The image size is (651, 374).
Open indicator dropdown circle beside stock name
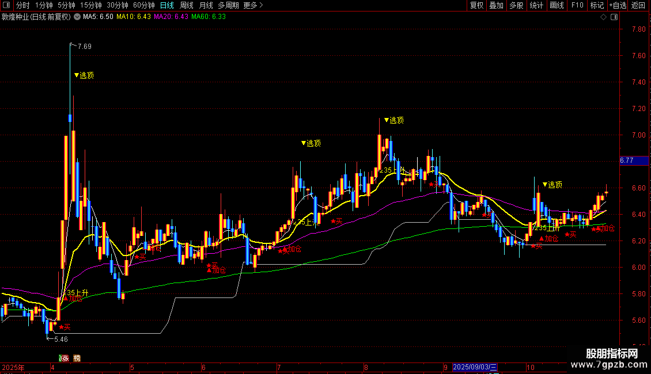tap(77, 17)
